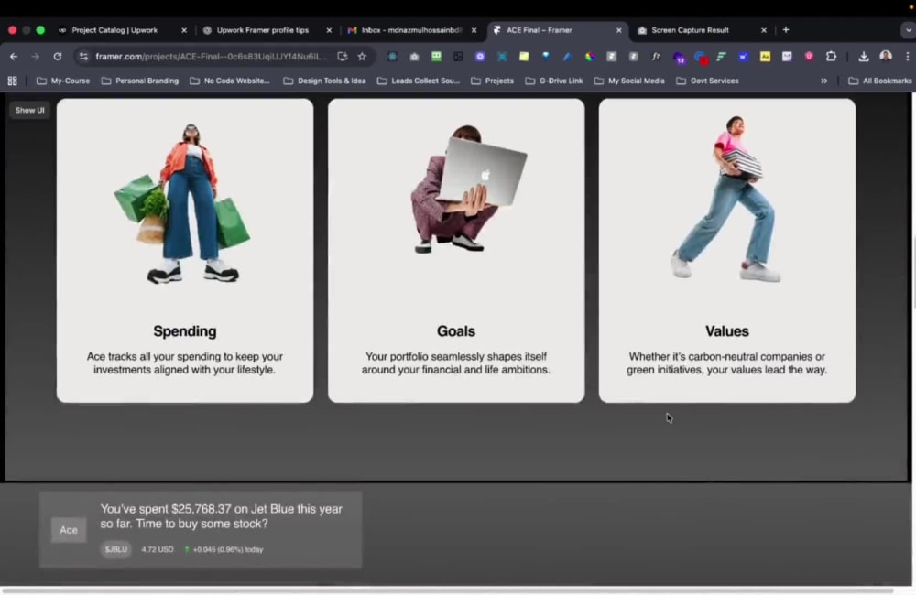Open blue circle extension with red badge
The image size is (916, 595).
701,58
